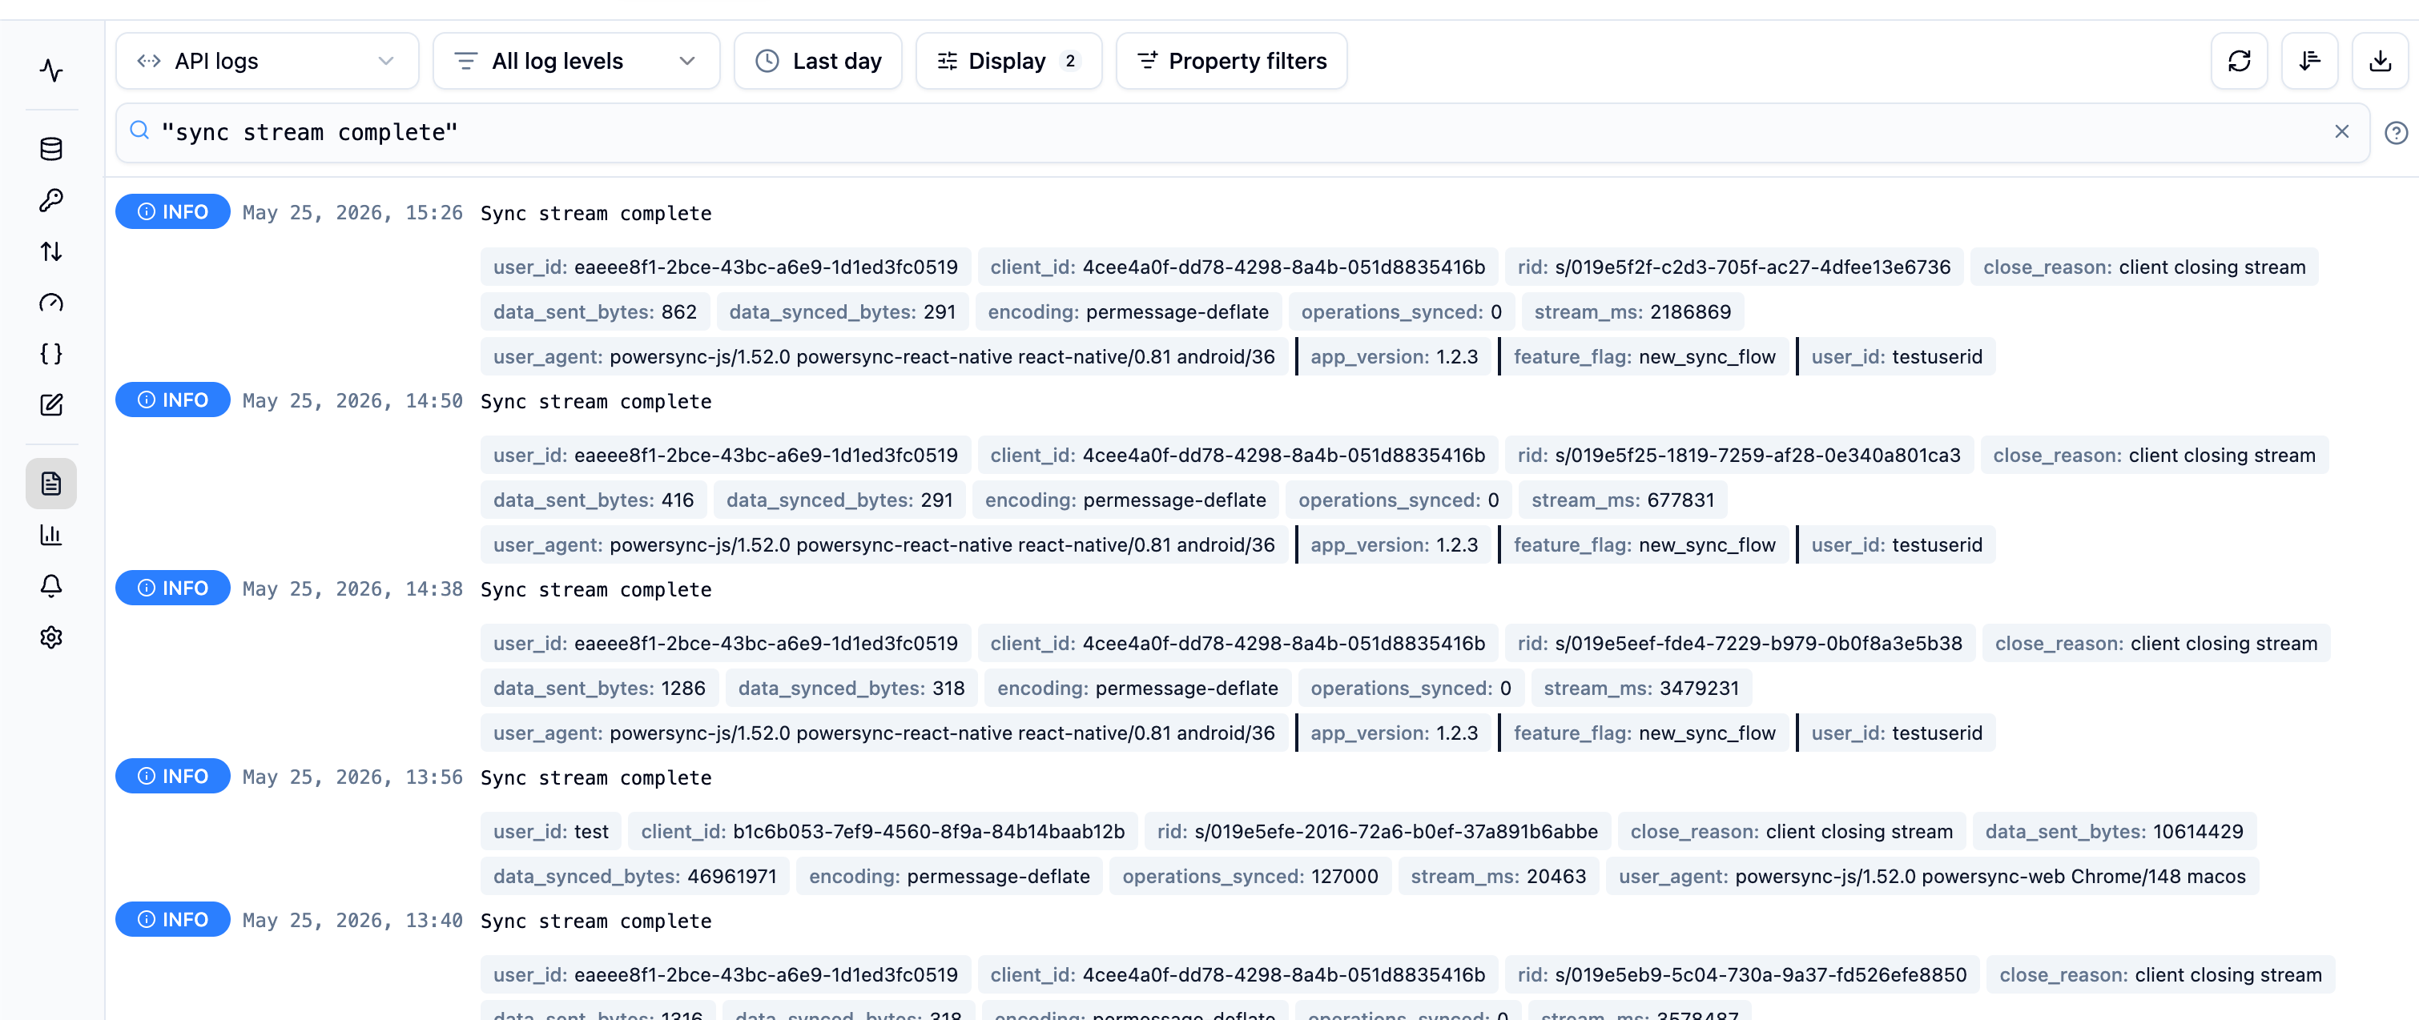This screenshot has width=2419, height=1020.
Task: Click the INFO badge on the 14:38 log
Action: (173, 588)
